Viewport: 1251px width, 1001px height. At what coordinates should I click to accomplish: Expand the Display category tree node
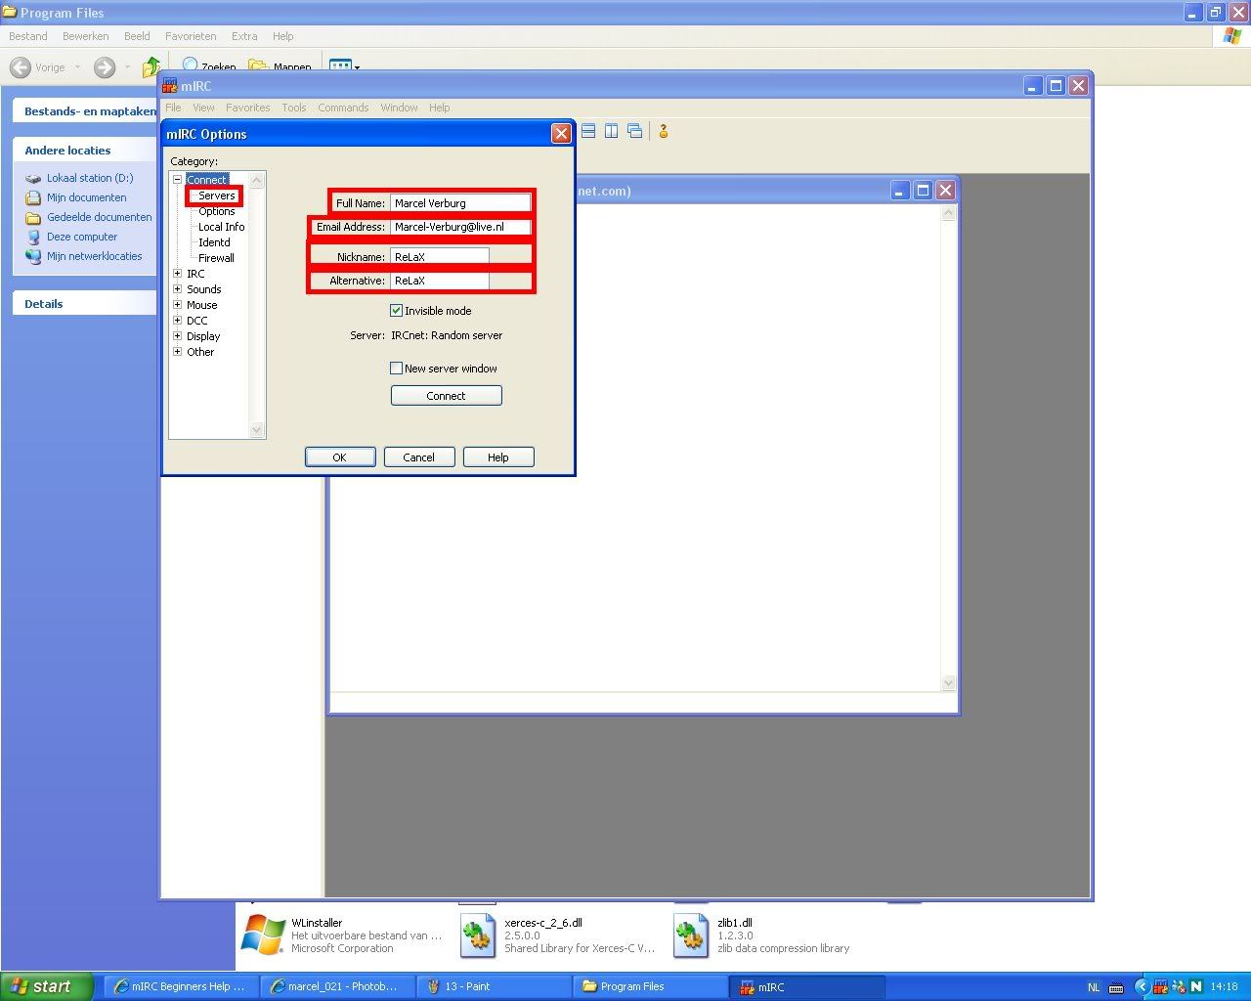pyautogui.click(x=178, y=336)
